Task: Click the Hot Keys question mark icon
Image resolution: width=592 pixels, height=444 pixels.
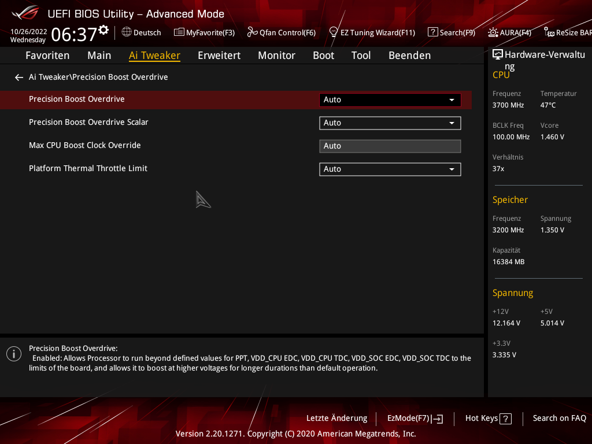Action: [x=505, y=419]
